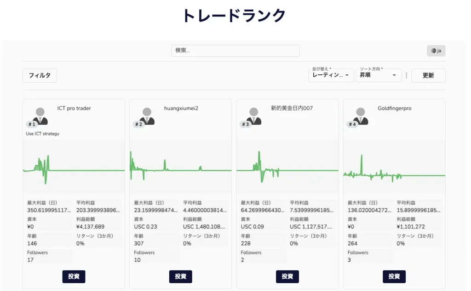Click the #2 rank badge
Viewport: 471px width, 291px height.
tap(139, 123)
